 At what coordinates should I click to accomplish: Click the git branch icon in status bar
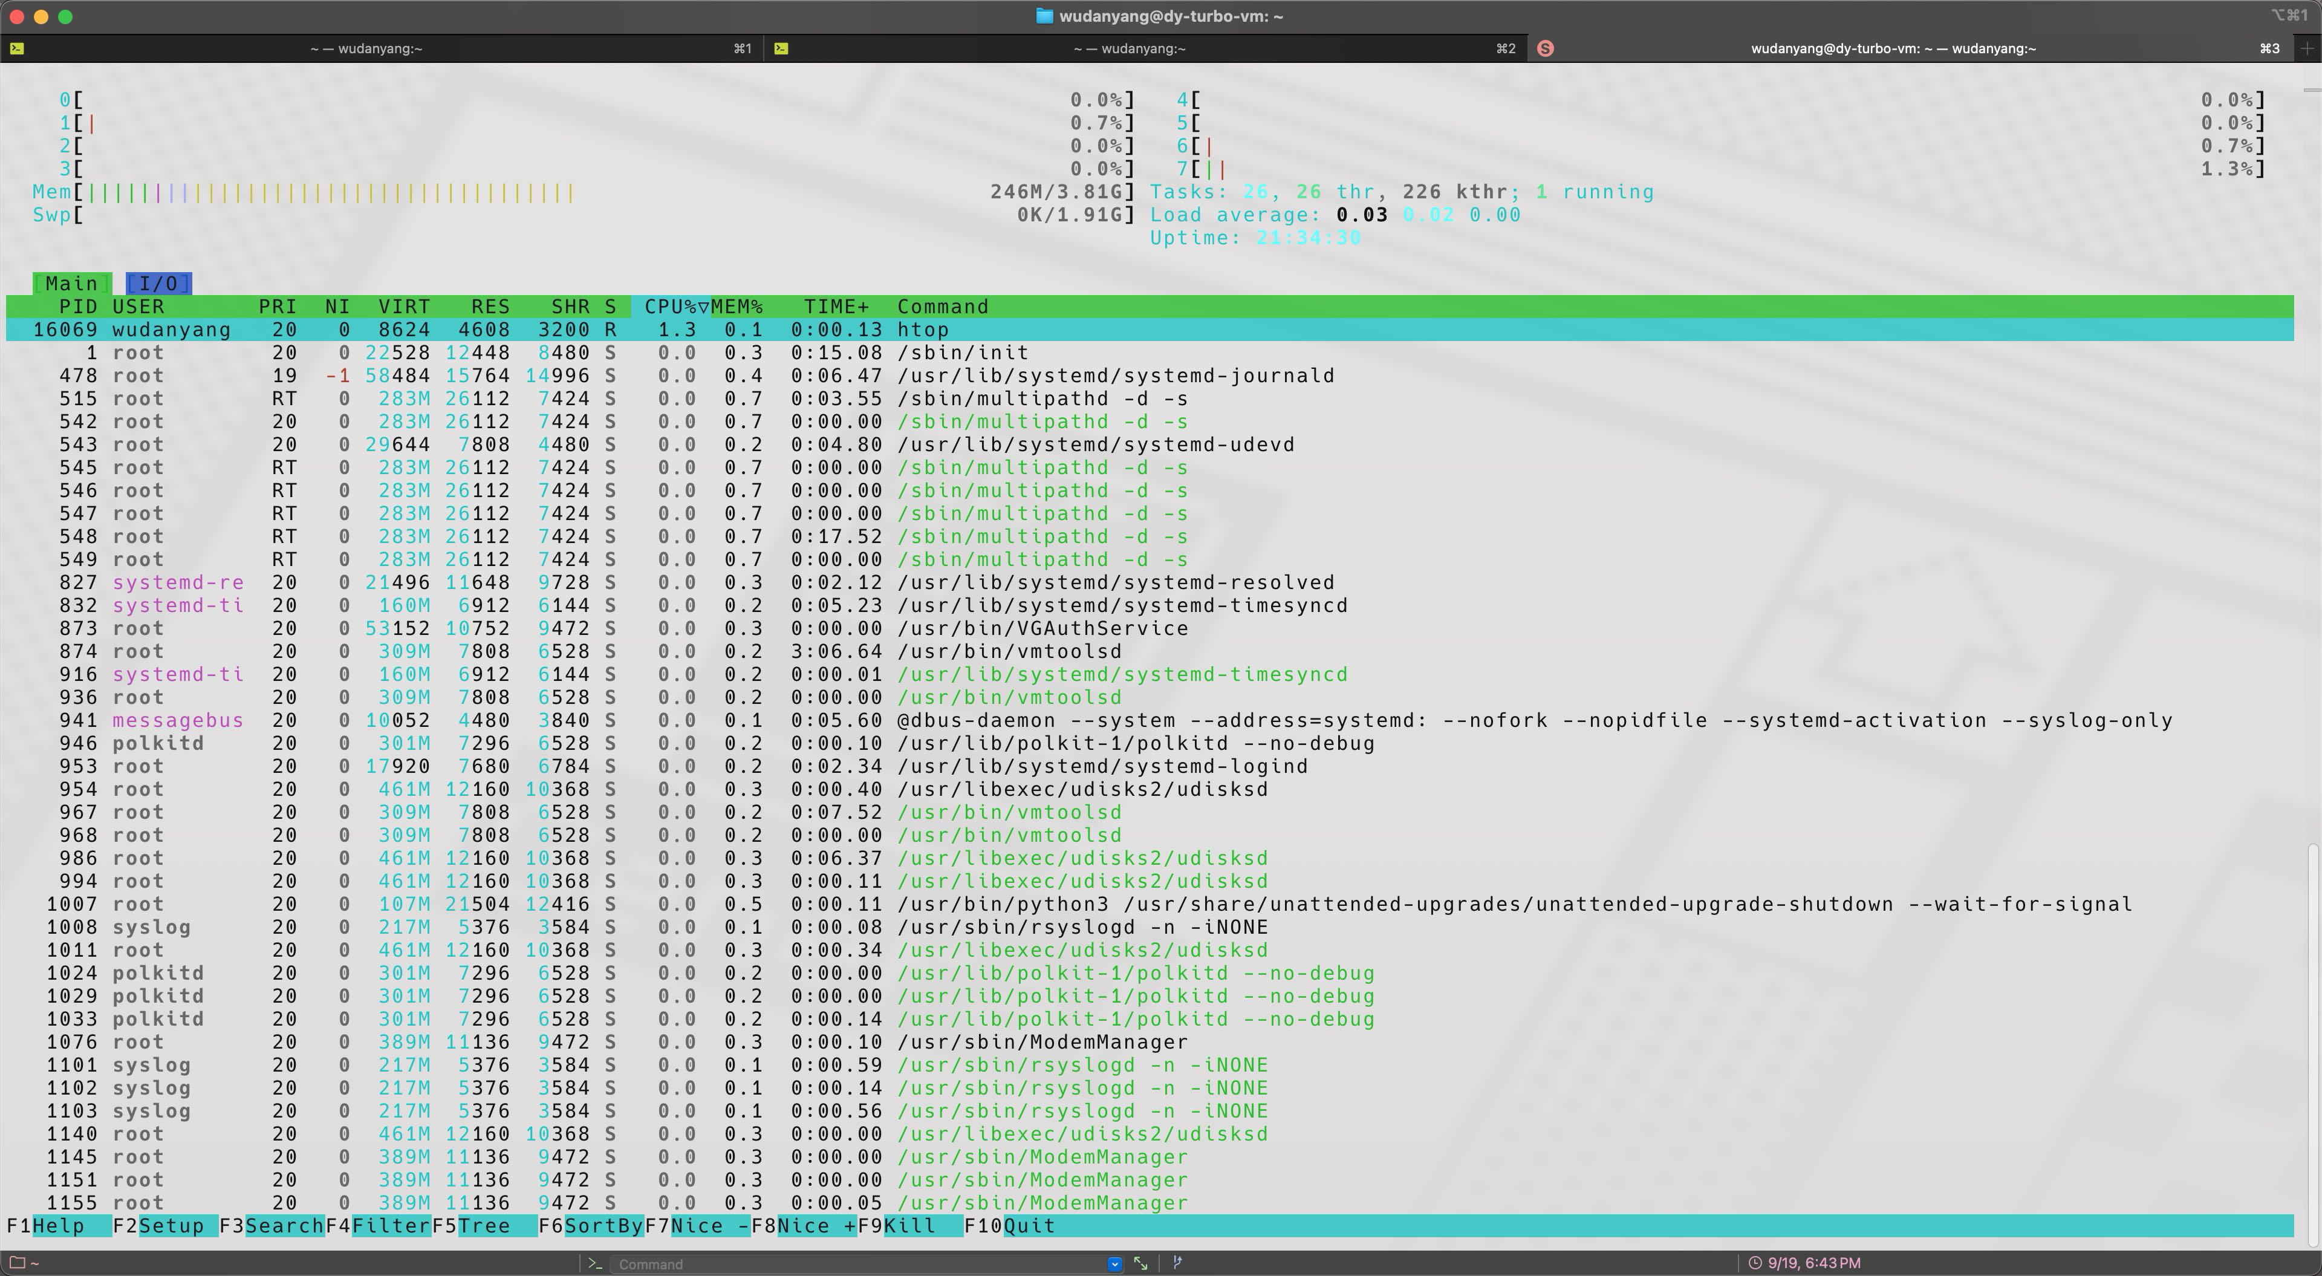point(1177,1263)
